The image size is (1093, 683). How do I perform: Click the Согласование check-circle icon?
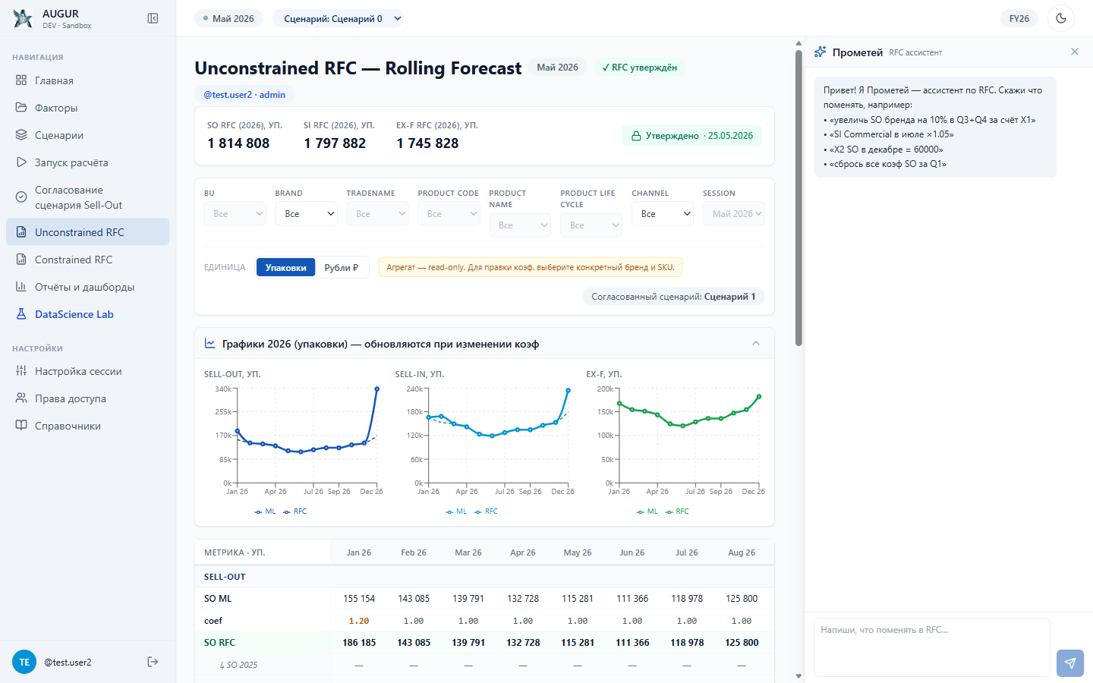pos(21,197)
